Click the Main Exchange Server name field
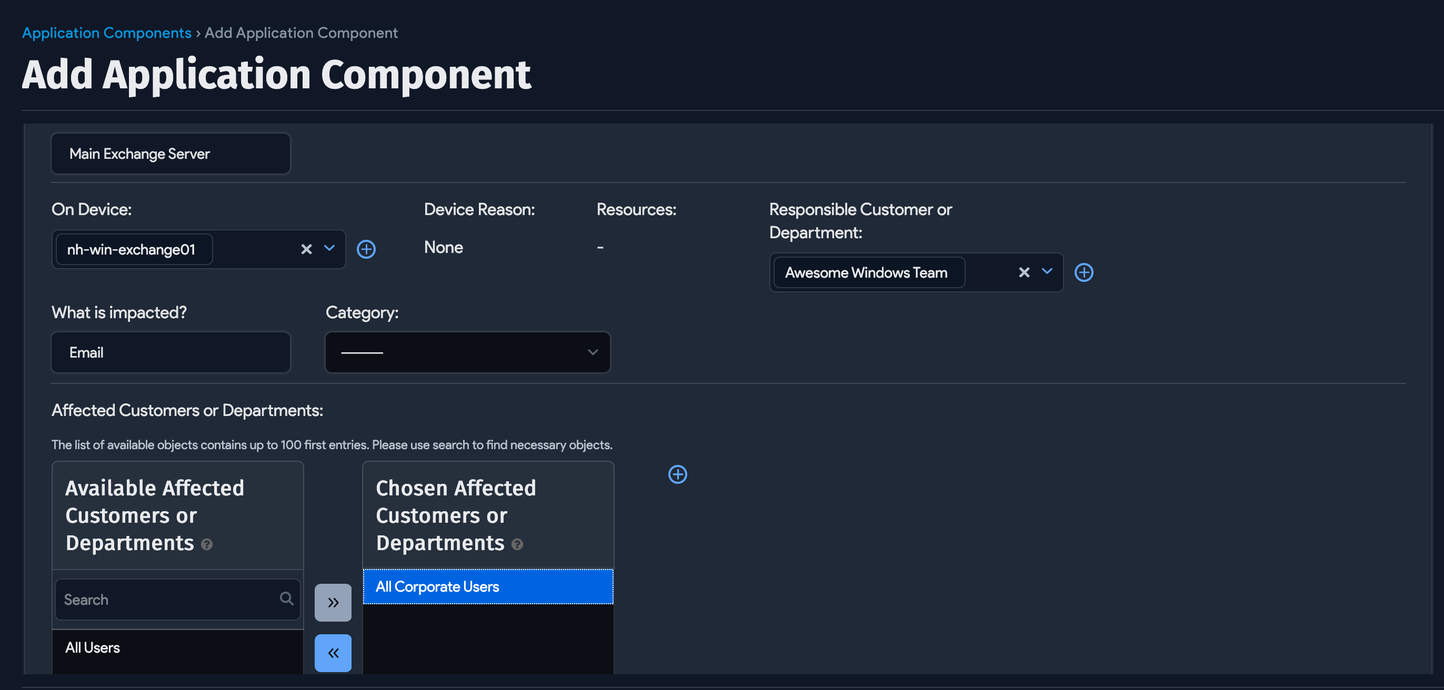 click(170, 154)
